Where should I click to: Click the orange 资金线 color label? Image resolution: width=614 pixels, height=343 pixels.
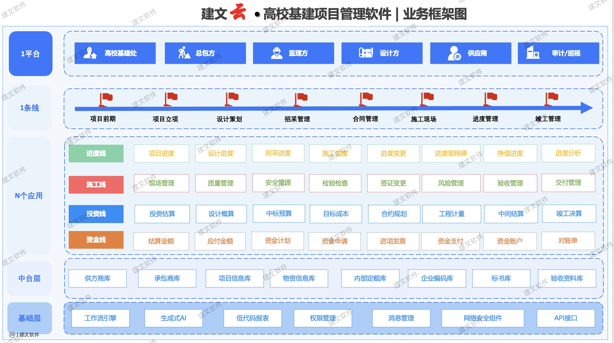96,240
